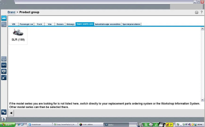Viewport: 205px width, 127px height.
Task: Switch to the Passenger car tab
Action: pyautogui.click(x=26, y=24)
